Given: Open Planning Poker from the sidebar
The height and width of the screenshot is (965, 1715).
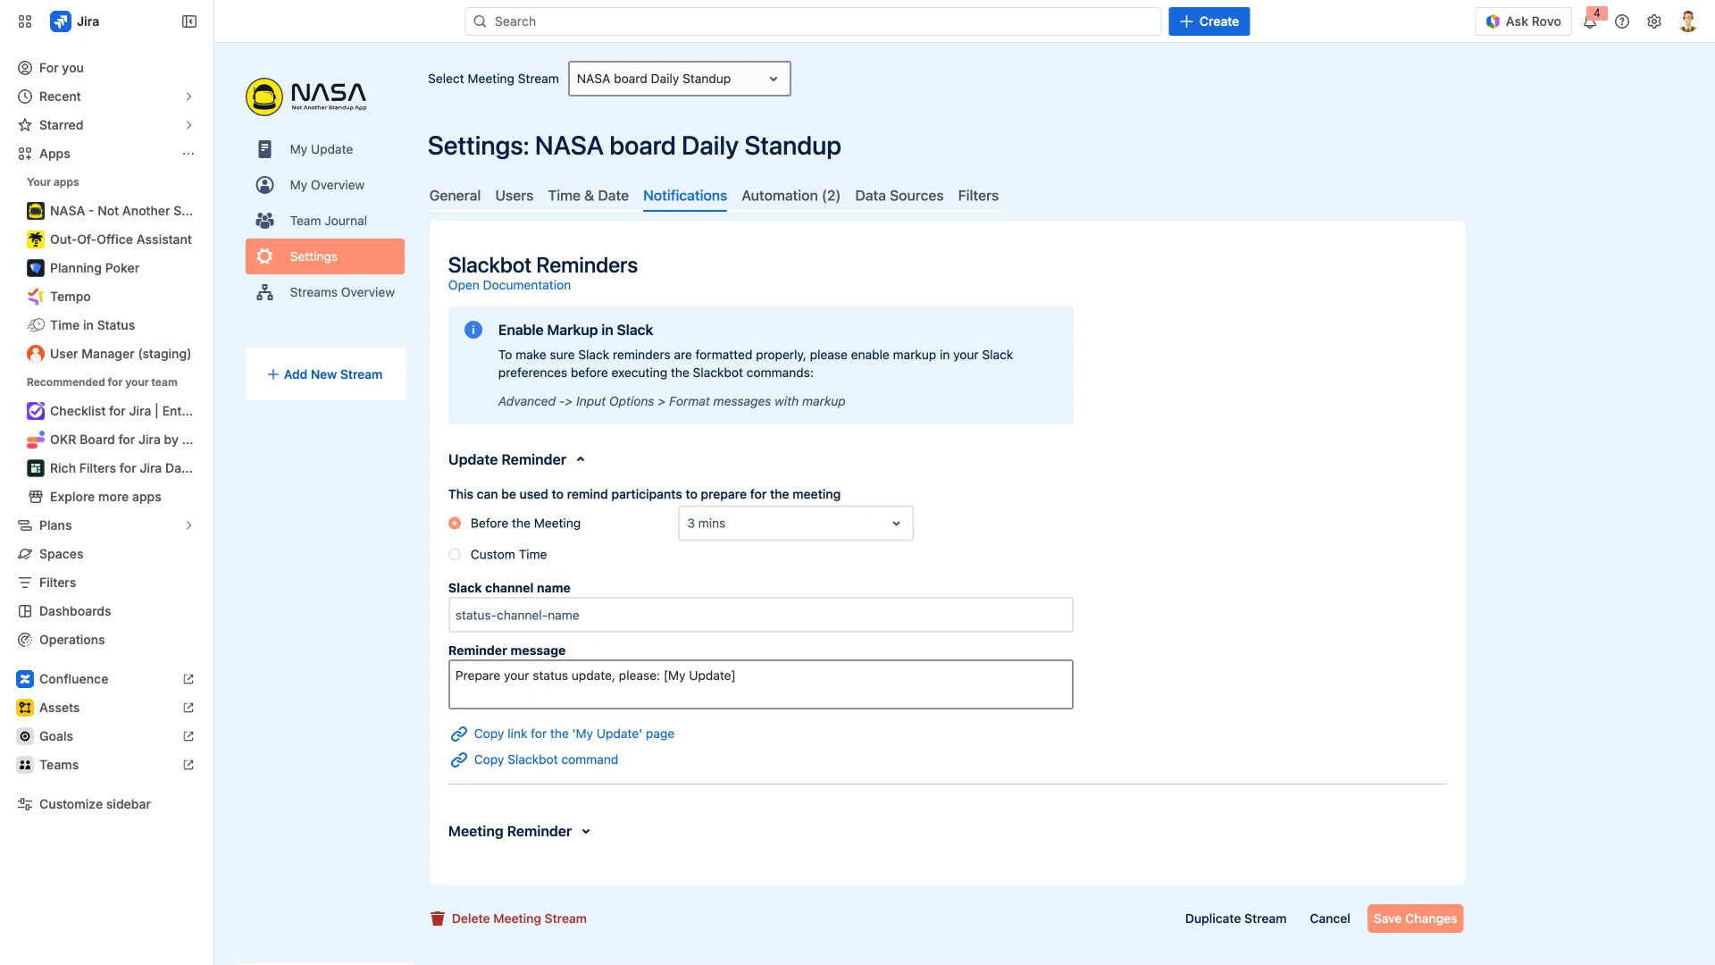Looking at the screenshot, I should pos(94,268).
